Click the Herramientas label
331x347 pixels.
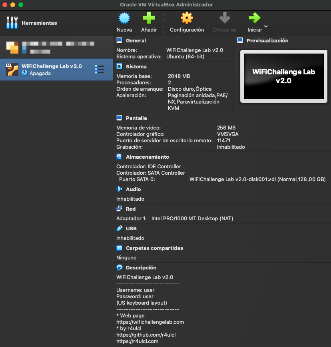(39, 23)
